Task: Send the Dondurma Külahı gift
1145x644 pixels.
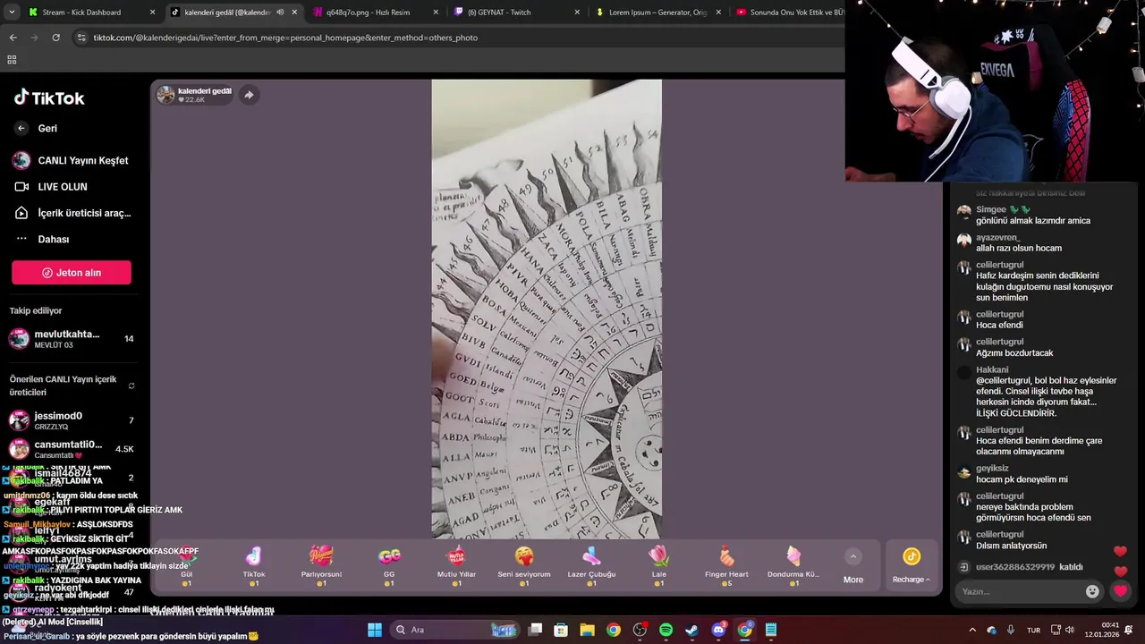Action: [x=793, y=565]
